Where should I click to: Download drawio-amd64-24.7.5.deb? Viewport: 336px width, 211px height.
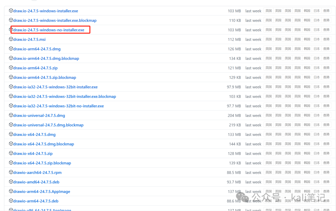(36, 182)
